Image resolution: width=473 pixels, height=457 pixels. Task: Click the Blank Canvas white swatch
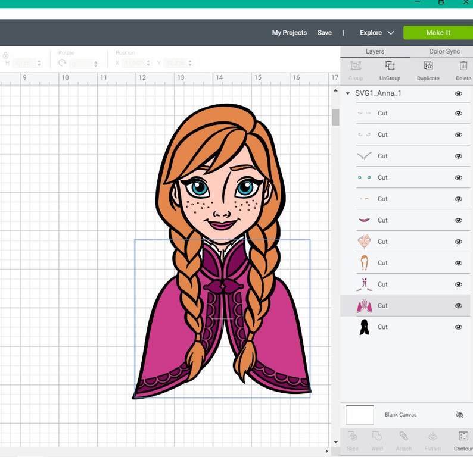pyautogui.click(x=360, y=415)
